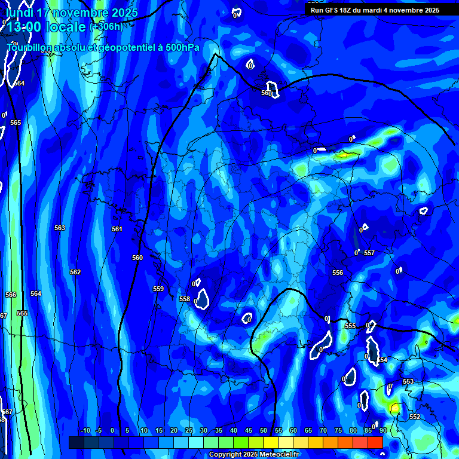Click the 552 contour label
459x459 pixels.
(415, 417)
